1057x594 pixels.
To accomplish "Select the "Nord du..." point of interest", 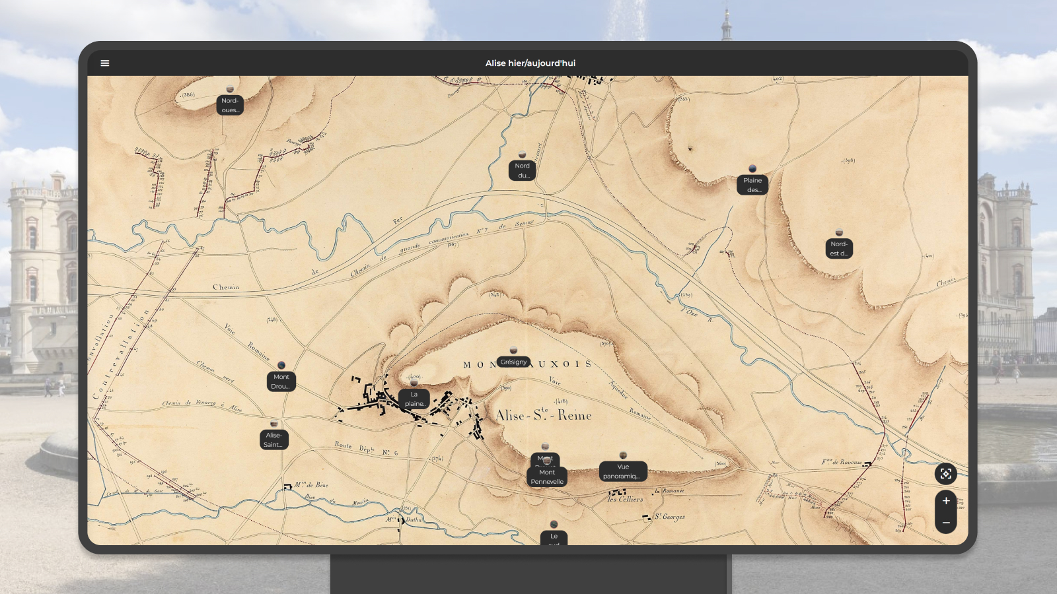I will click(522, 170).
